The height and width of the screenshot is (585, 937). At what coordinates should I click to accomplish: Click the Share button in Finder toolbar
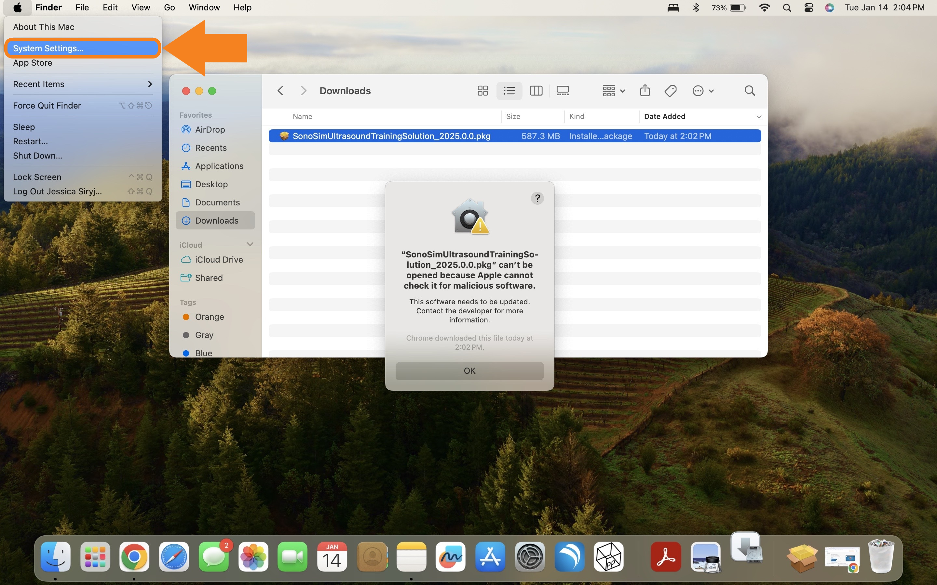coord(645,90)
